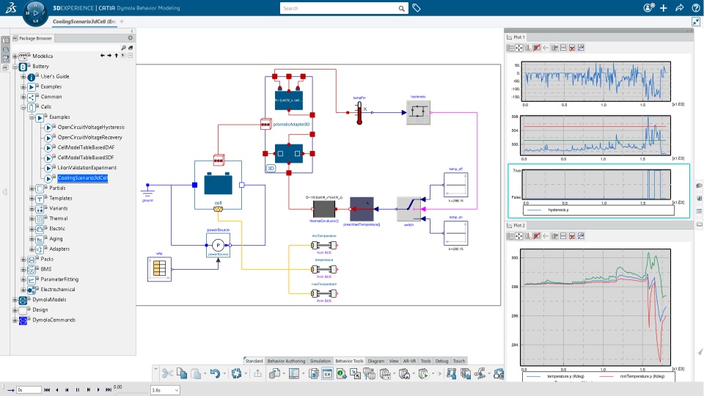
Task: Click skip to end playback control
Action: click(x=109, y=390)
